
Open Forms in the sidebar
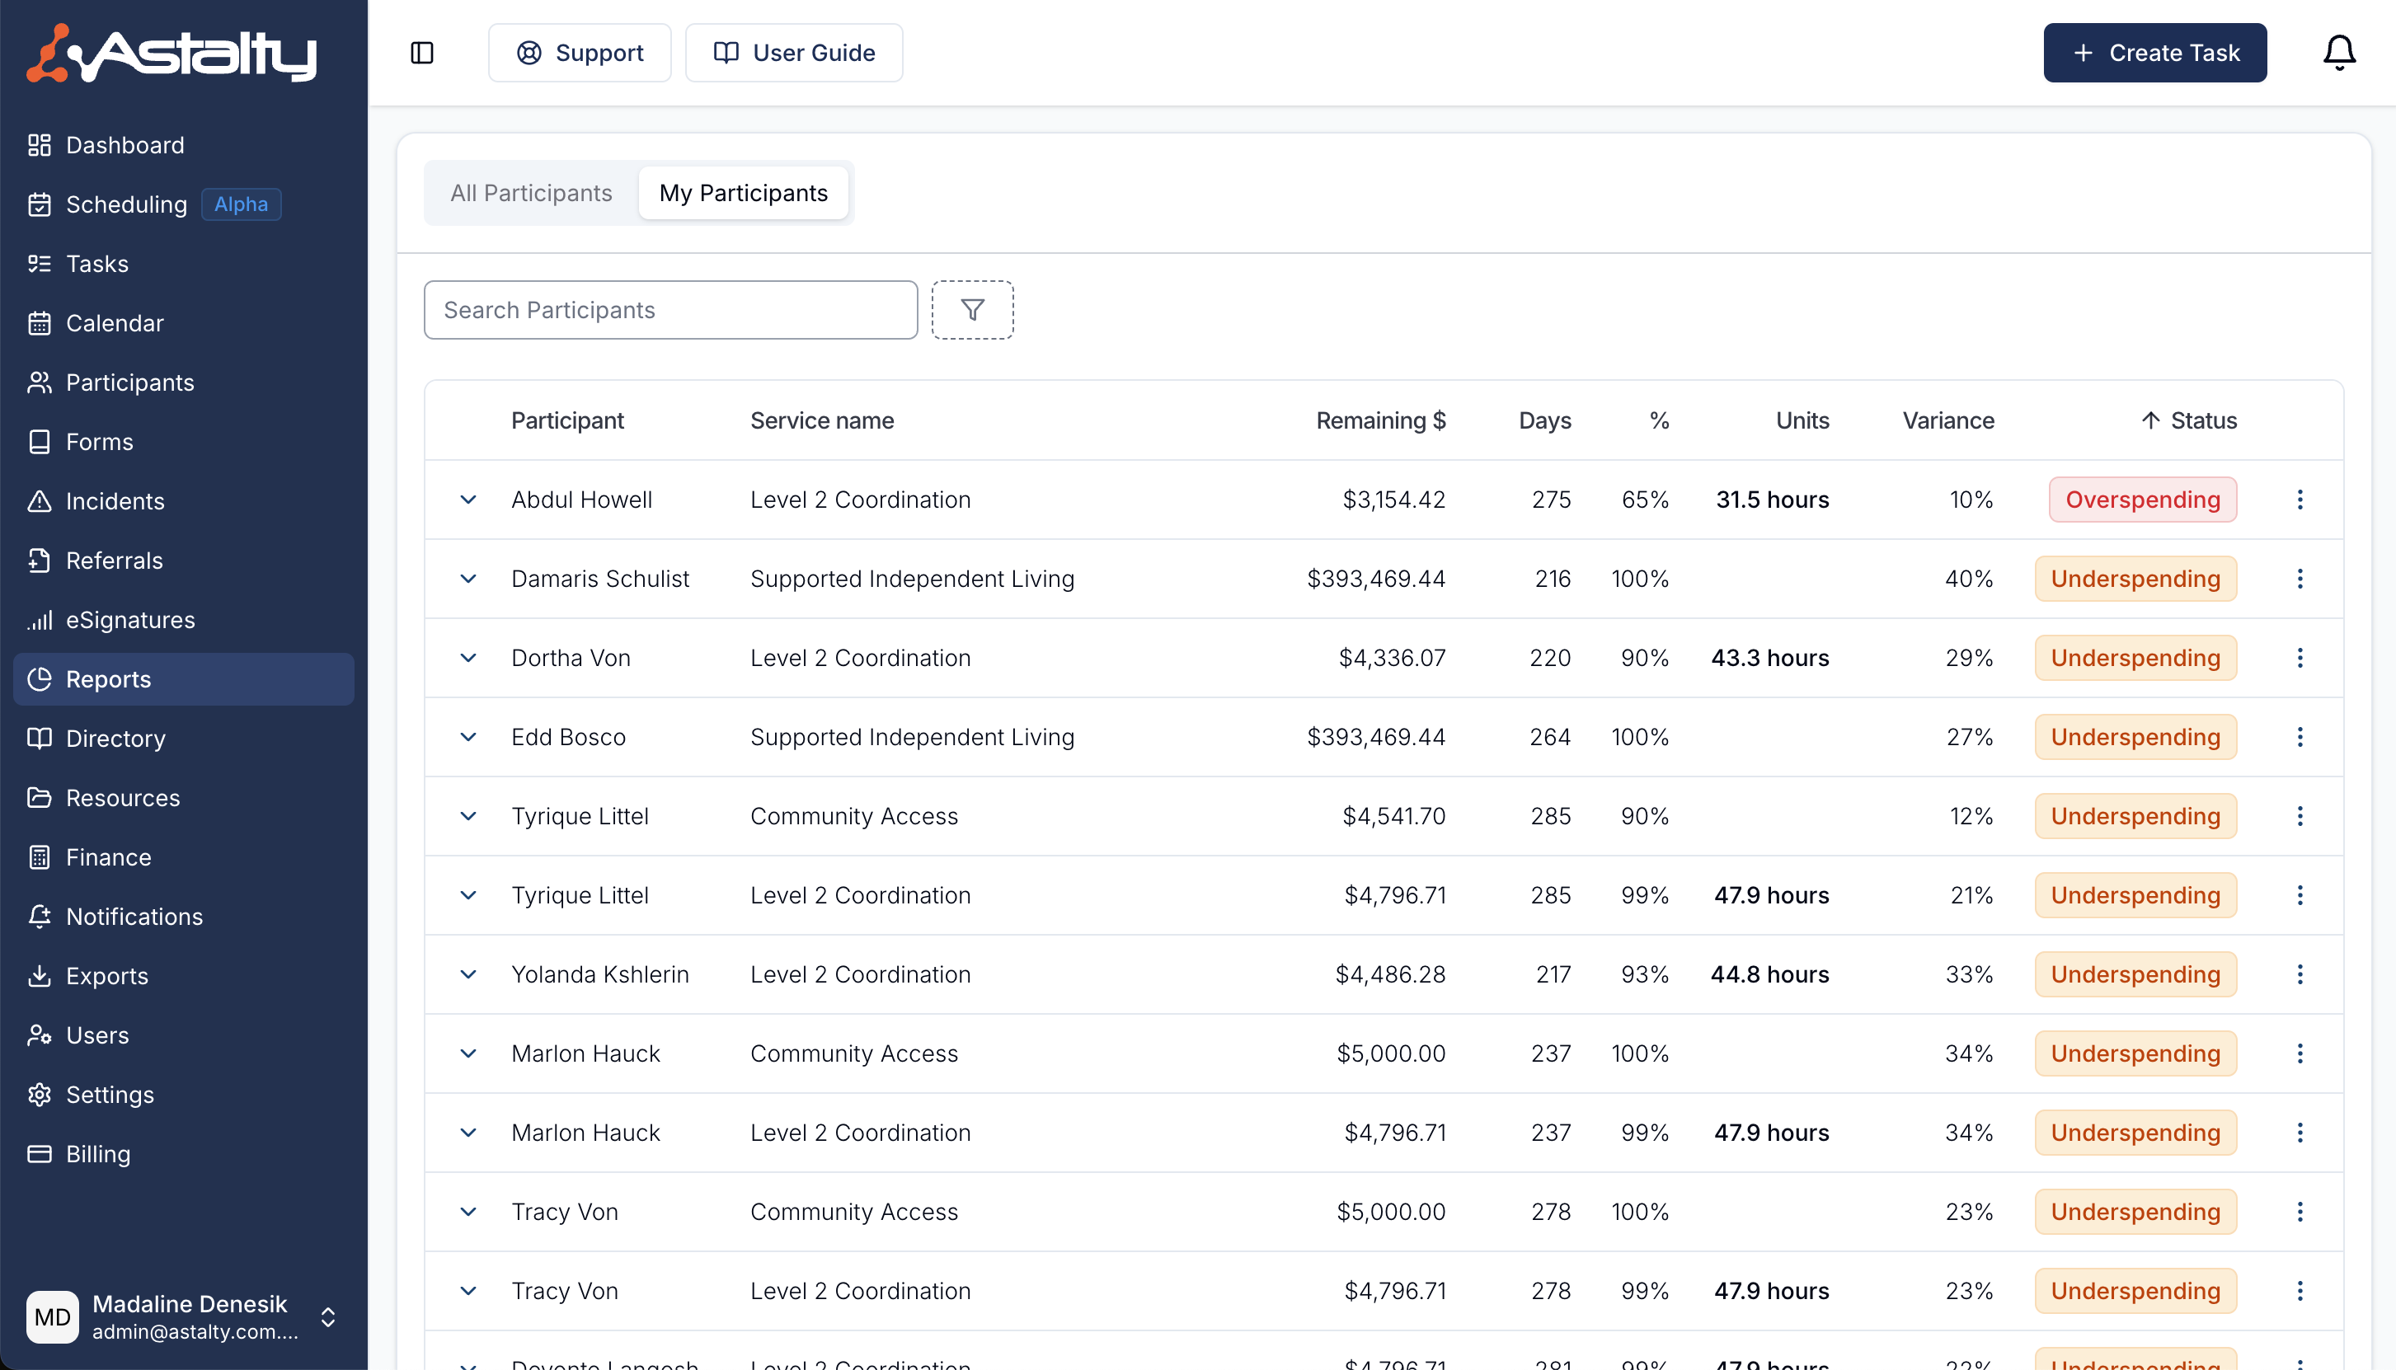tap(184, 441)
